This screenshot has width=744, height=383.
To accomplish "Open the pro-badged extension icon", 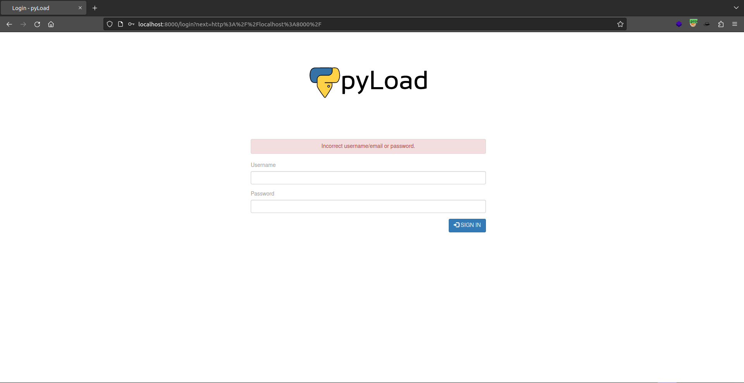I will coord(693,23).
